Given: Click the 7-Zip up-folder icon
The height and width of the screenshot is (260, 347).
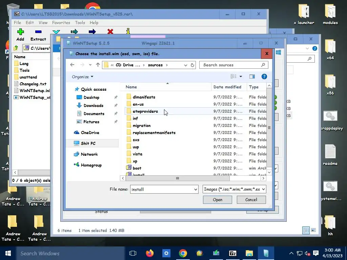Looking at the screenshot, I should pyautogui.click(x=16, y=48).
